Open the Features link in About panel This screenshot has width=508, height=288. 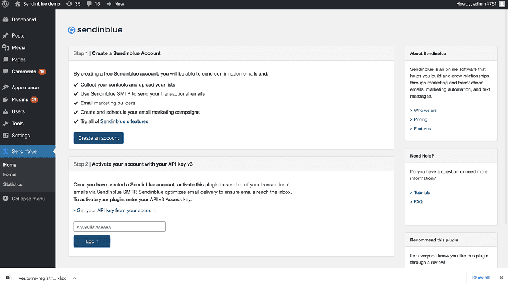[422, 129]
